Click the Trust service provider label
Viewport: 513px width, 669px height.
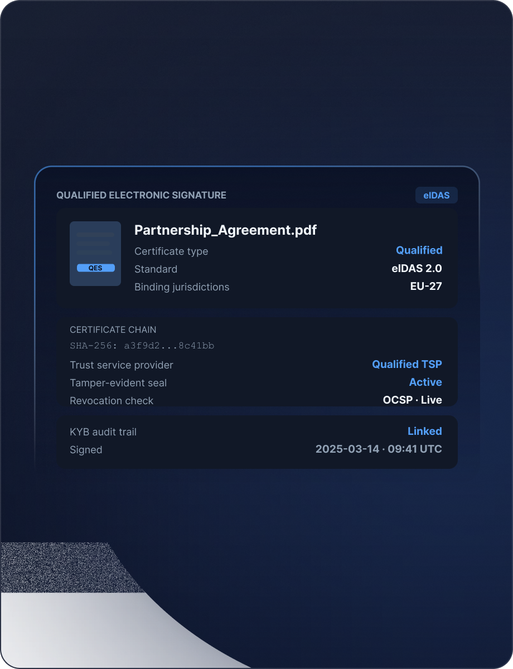(x=122, y=365)
